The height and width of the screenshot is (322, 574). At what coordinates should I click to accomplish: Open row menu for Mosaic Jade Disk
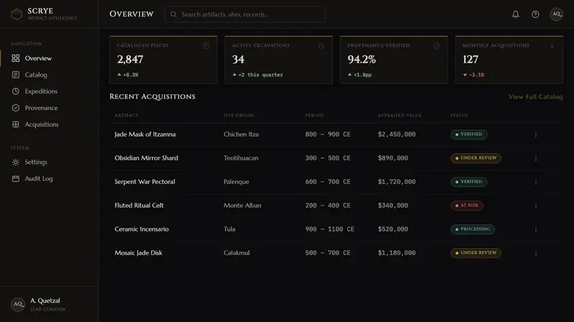[536, 253]
